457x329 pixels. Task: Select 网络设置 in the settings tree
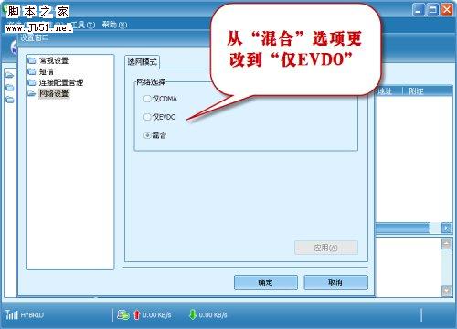[54, 93]
